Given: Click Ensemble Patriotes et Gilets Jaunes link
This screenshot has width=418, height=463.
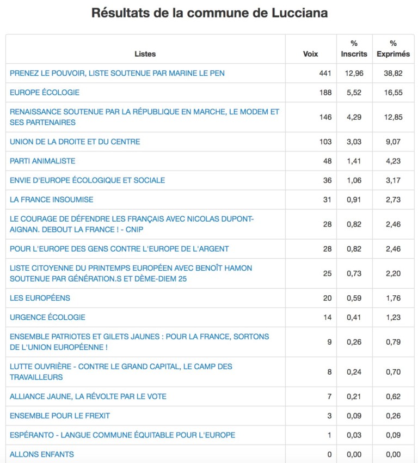Looking at the screenshot, I should pyautogui.click(x=139, y=342).
